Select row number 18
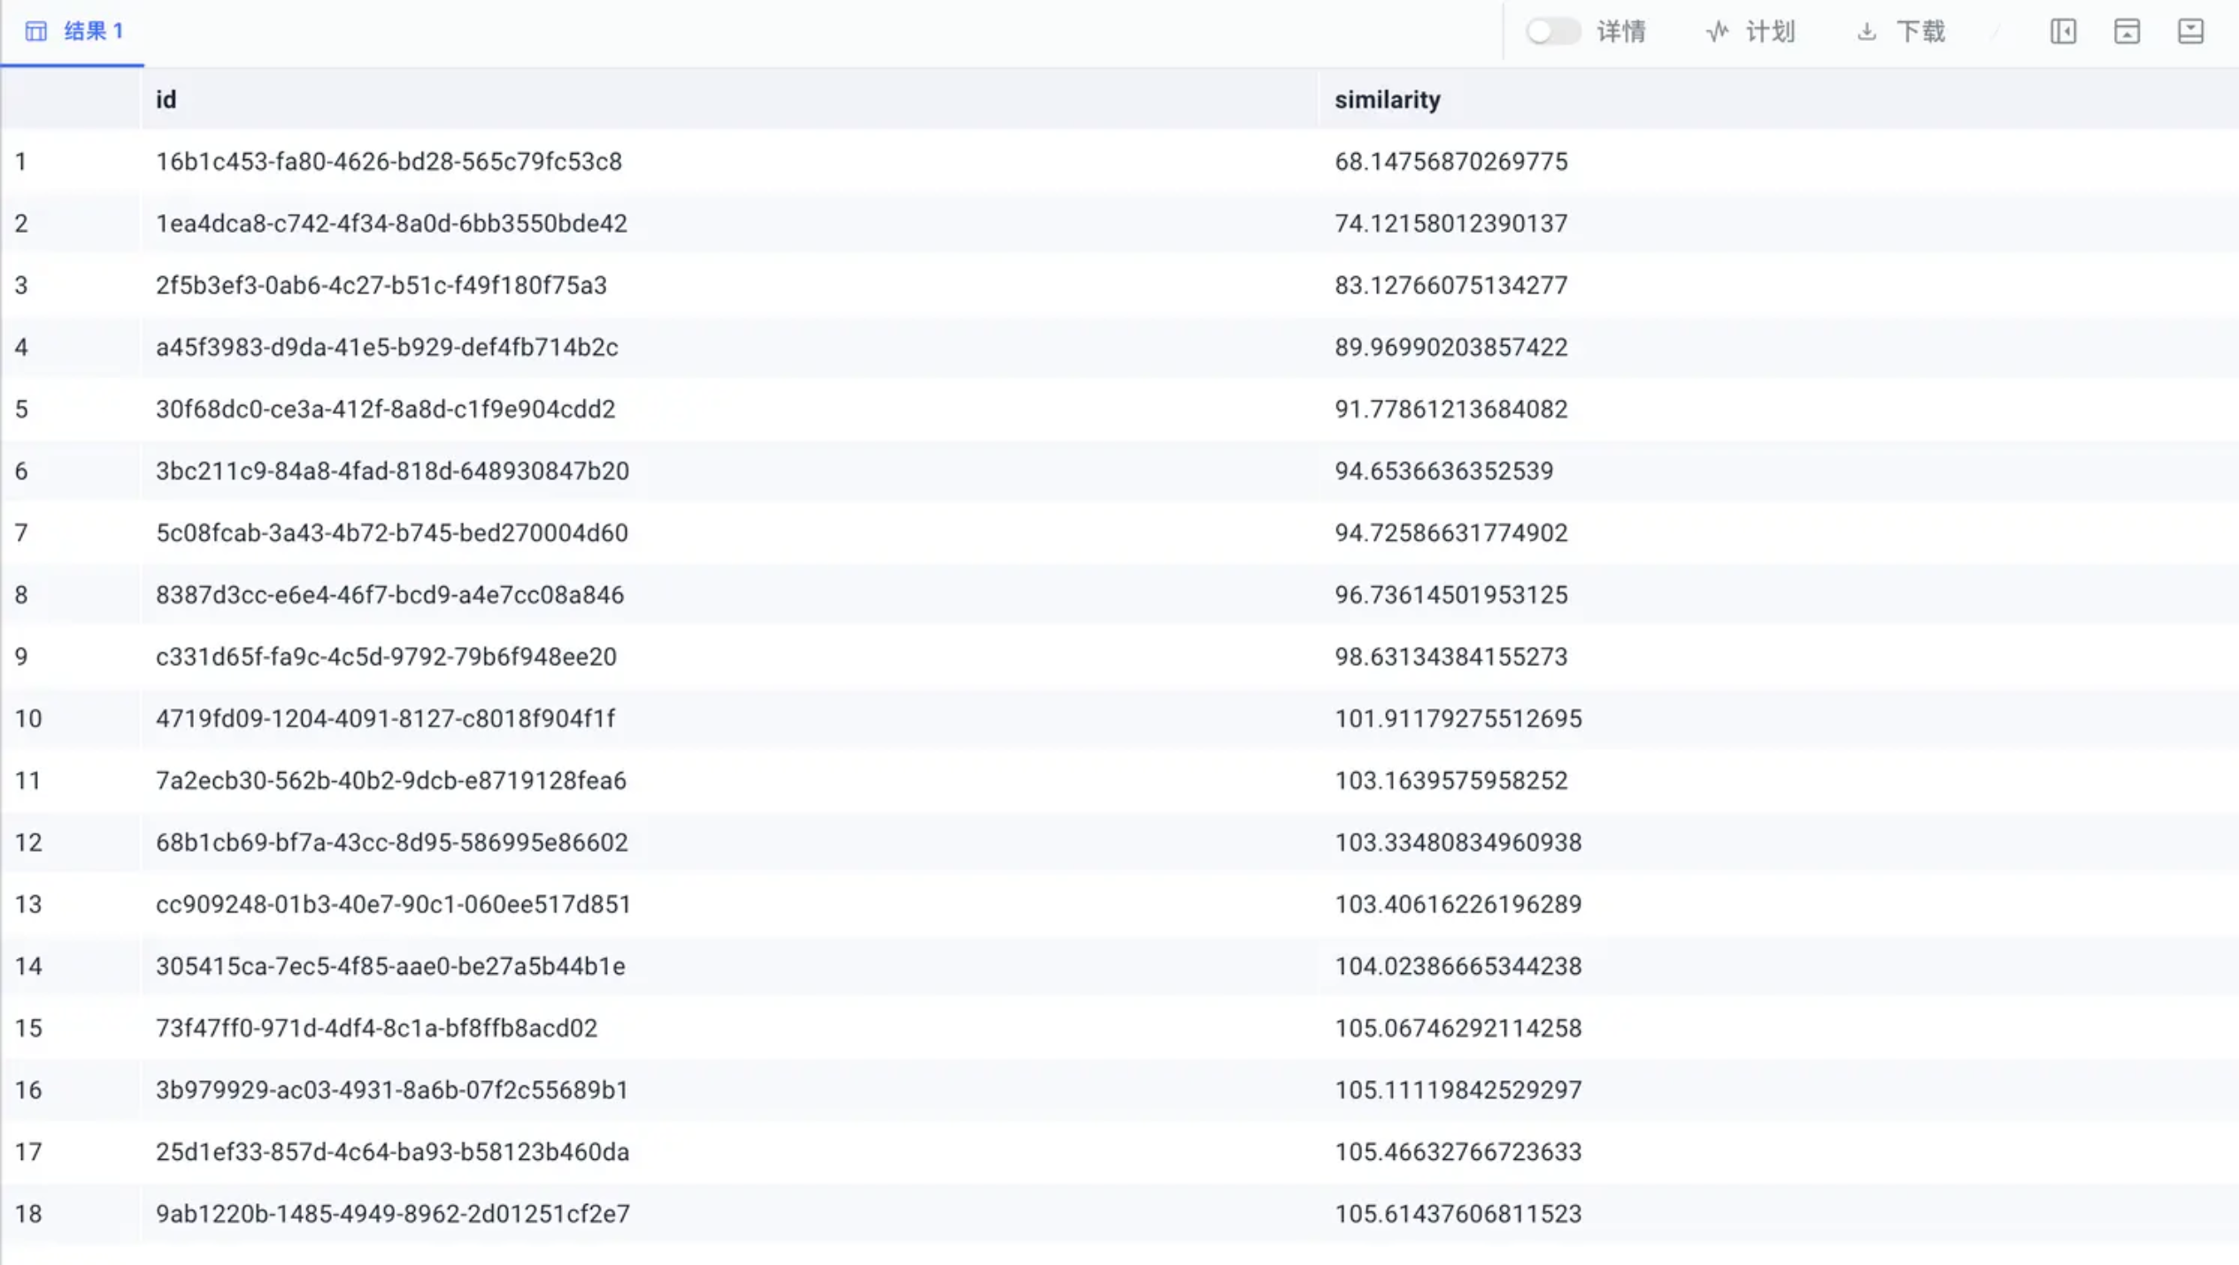 [x=28, y=1214]
